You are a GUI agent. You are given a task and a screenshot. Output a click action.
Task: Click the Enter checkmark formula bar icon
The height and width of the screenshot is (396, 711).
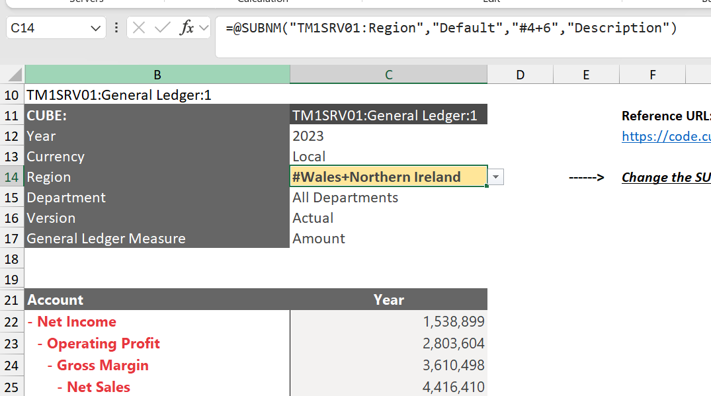[162, 28]
